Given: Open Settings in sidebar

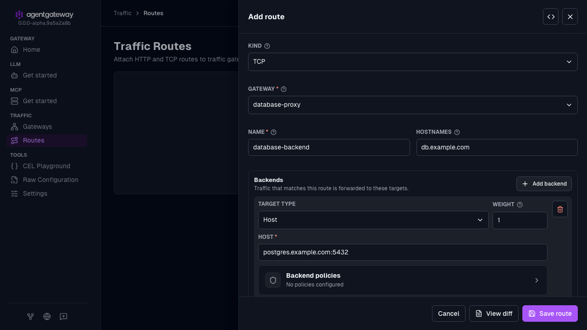Looking at the screenshot, I should (x=46, y=193).
